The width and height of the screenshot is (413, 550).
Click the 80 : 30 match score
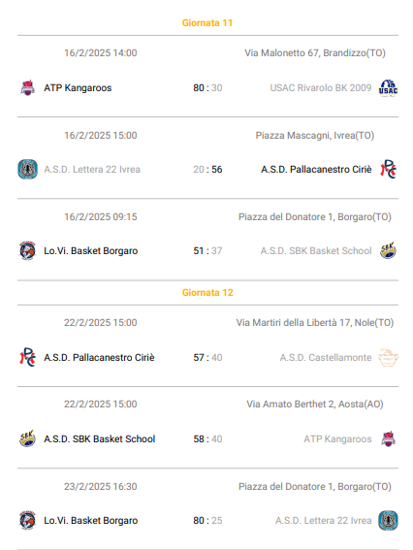[x=207, y=87]
